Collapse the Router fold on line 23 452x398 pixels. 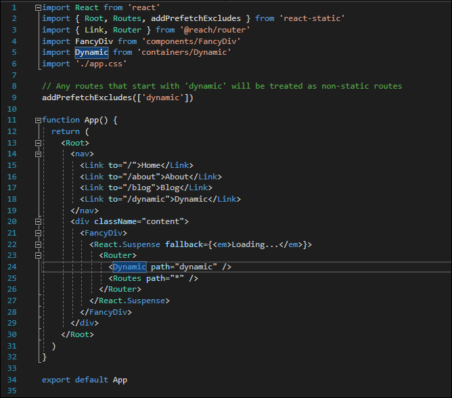pyautogui.click(x=38, y=256)
